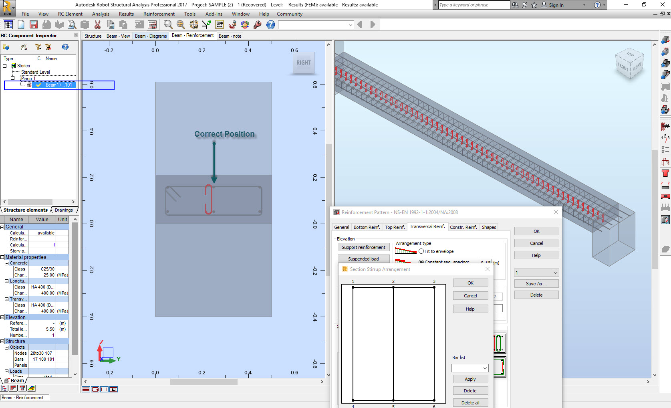The image size is (671, 408).
Task: Select the Zoom window magnifier icon
Action: pos(168,25)
